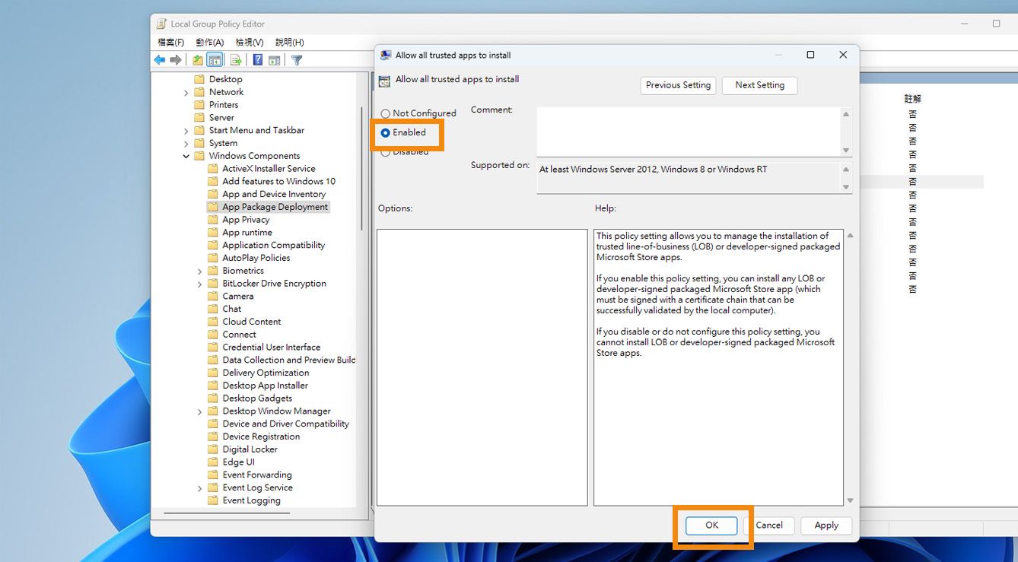Confirm the dialog with OK
The height and width of the screenshot is (562, 1018).
[x=711, y=525]
